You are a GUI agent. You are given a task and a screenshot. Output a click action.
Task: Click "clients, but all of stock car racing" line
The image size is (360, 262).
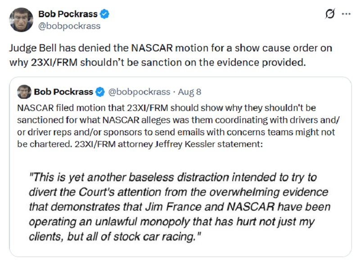(115, 237)
